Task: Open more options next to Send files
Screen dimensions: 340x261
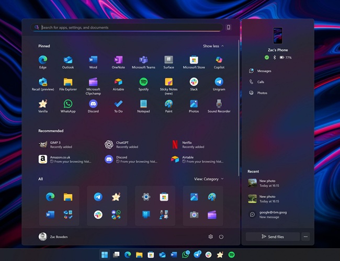Action: pyautogui.click(x=305, y=237)
